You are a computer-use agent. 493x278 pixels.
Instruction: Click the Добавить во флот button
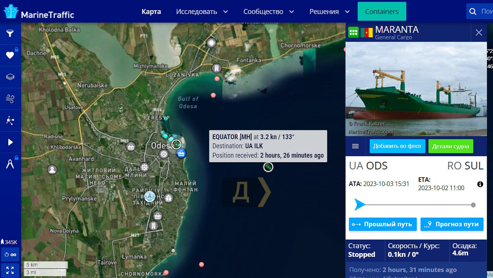click(x=397, y=146)
